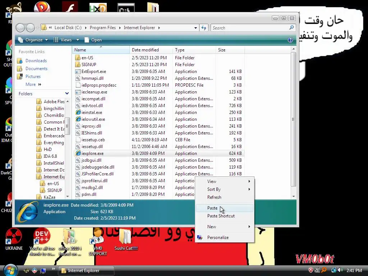Select the ieinstal.exe file icon

78,112
